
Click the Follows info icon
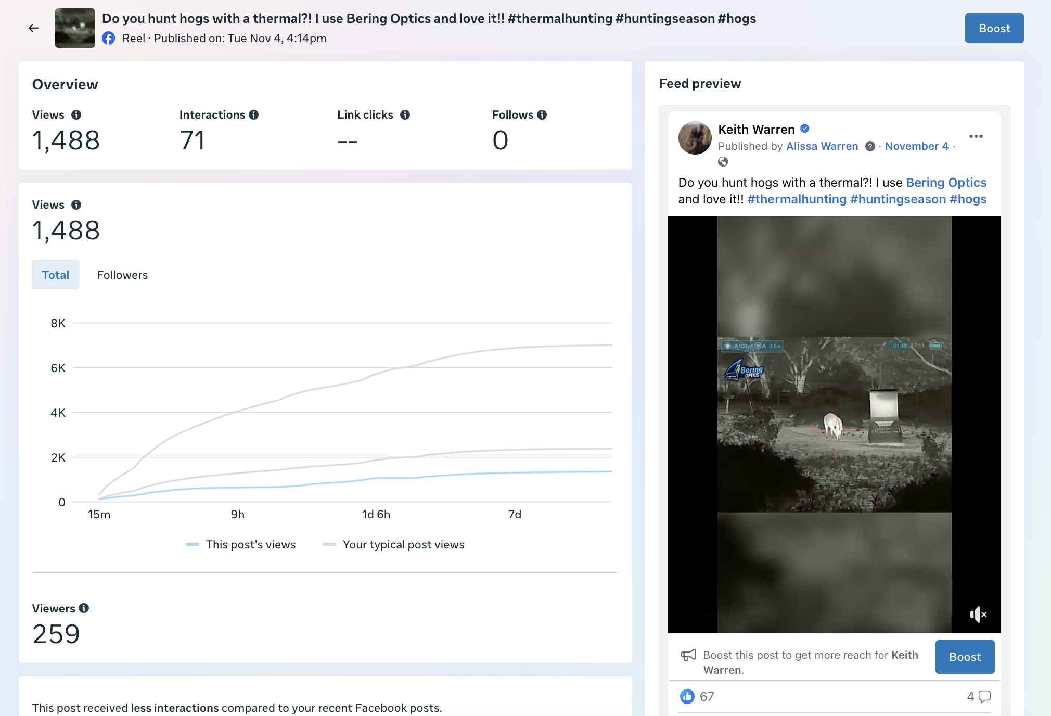coord(542,115)
